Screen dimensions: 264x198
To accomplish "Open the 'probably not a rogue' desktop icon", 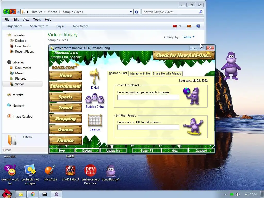I will click(x=30, y=175).
